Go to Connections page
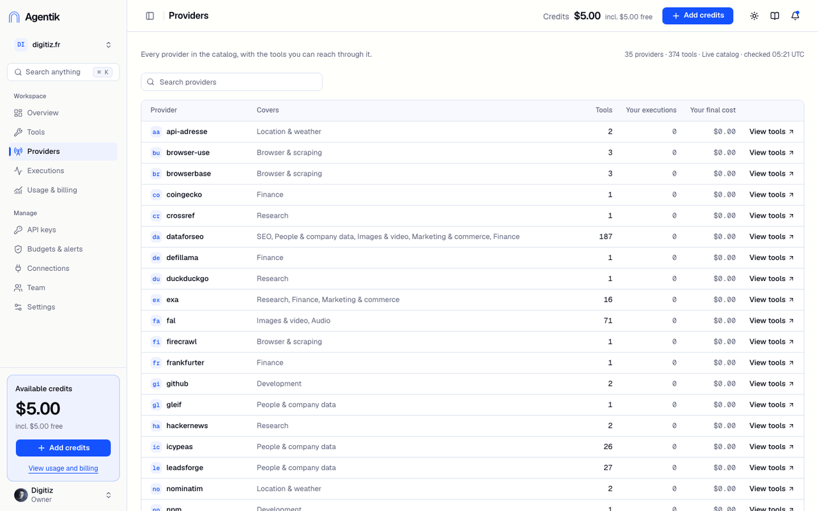Image resolution: width=818 pixels, height=511 pixels. 63,268
